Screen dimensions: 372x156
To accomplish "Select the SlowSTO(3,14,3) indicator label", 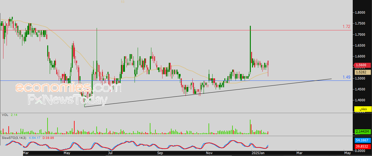I will [14, 138].
